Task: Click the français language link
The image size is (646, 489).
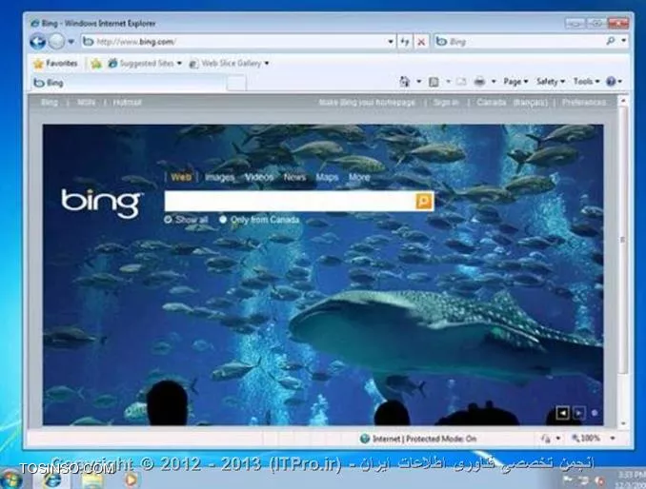Action: (531, 103)
